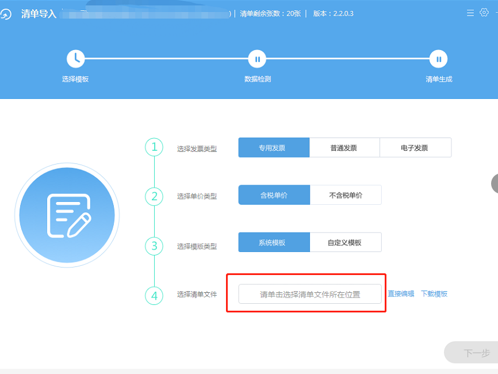This screenshot has width=498, height=374.
Task: Click the large notepad-and-pencil icon
Action: 67,215
